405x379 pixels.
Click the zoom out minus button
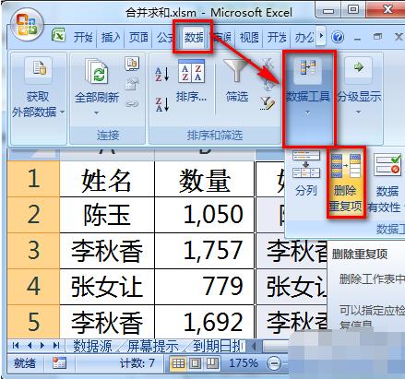tap(274, 363)
